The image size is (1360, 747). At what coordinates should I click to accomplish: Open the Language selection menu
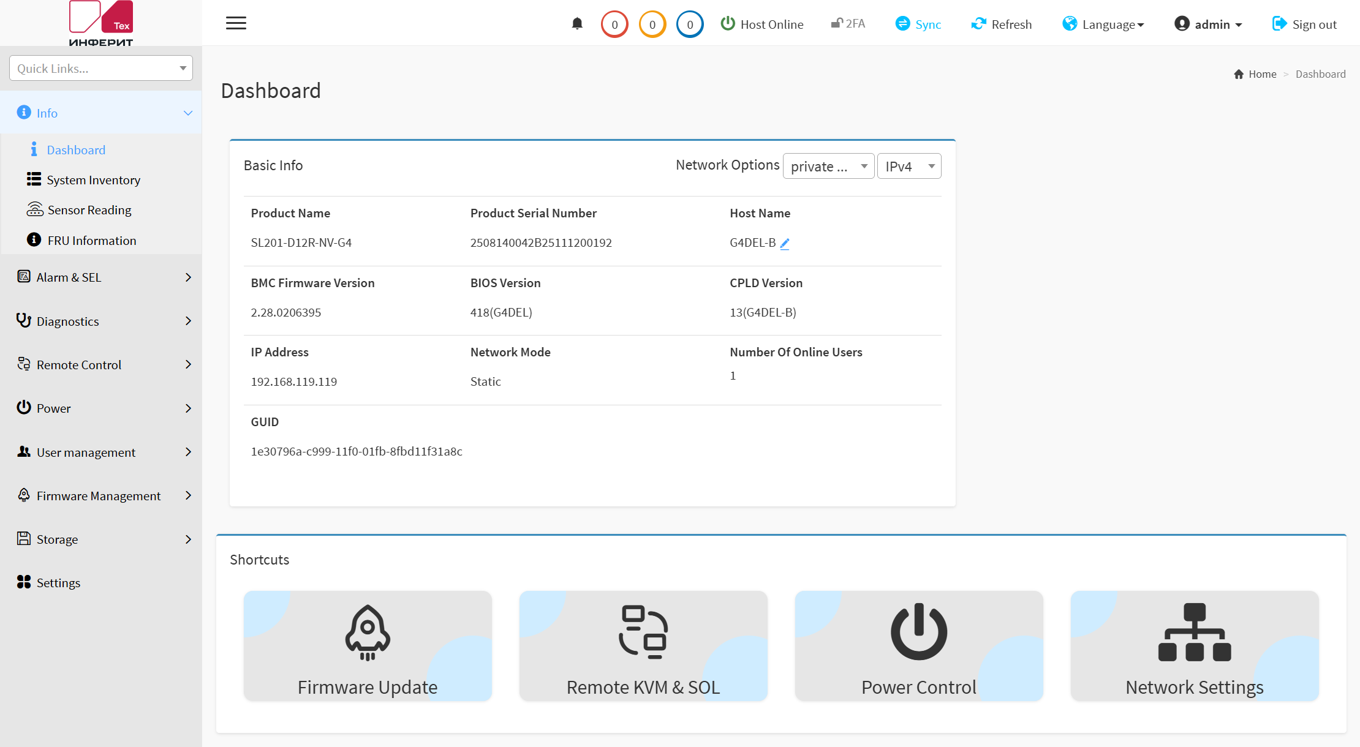[1103, 24]
